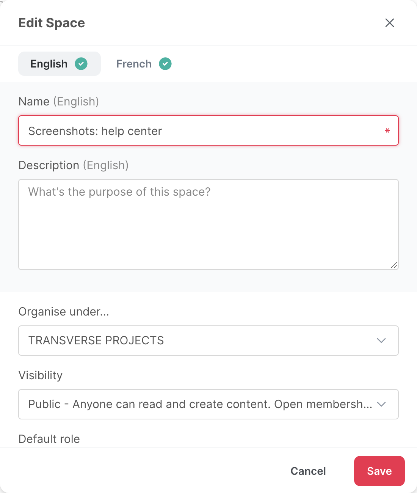Click the green checkmark beside English

pos(81,64)
